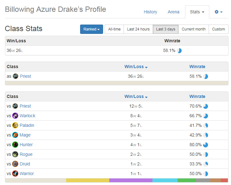The width and height of the screenshot is (231, 185).
Task: Click overall 58.1% winrate pie icon
Action: [179, 51]
